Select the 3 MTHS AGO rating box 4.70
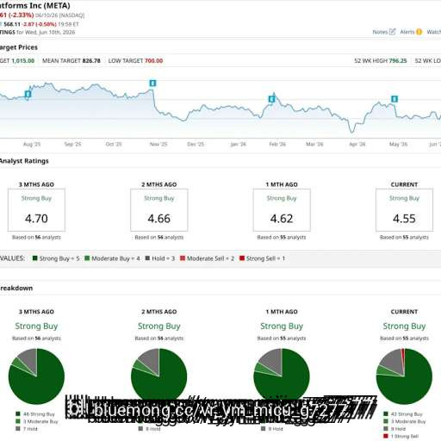This screenshot has height=441, width=441. click(x=36, y=210)
